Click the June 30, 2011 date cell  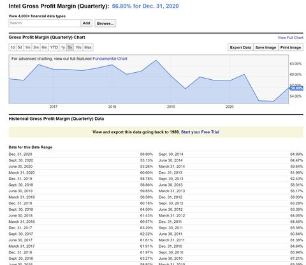pyautogui.click(x=171, y=234)
